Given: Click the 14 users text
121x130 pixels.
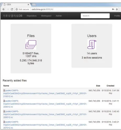Looking at the screenshot, I should click(x=92, y=53).
